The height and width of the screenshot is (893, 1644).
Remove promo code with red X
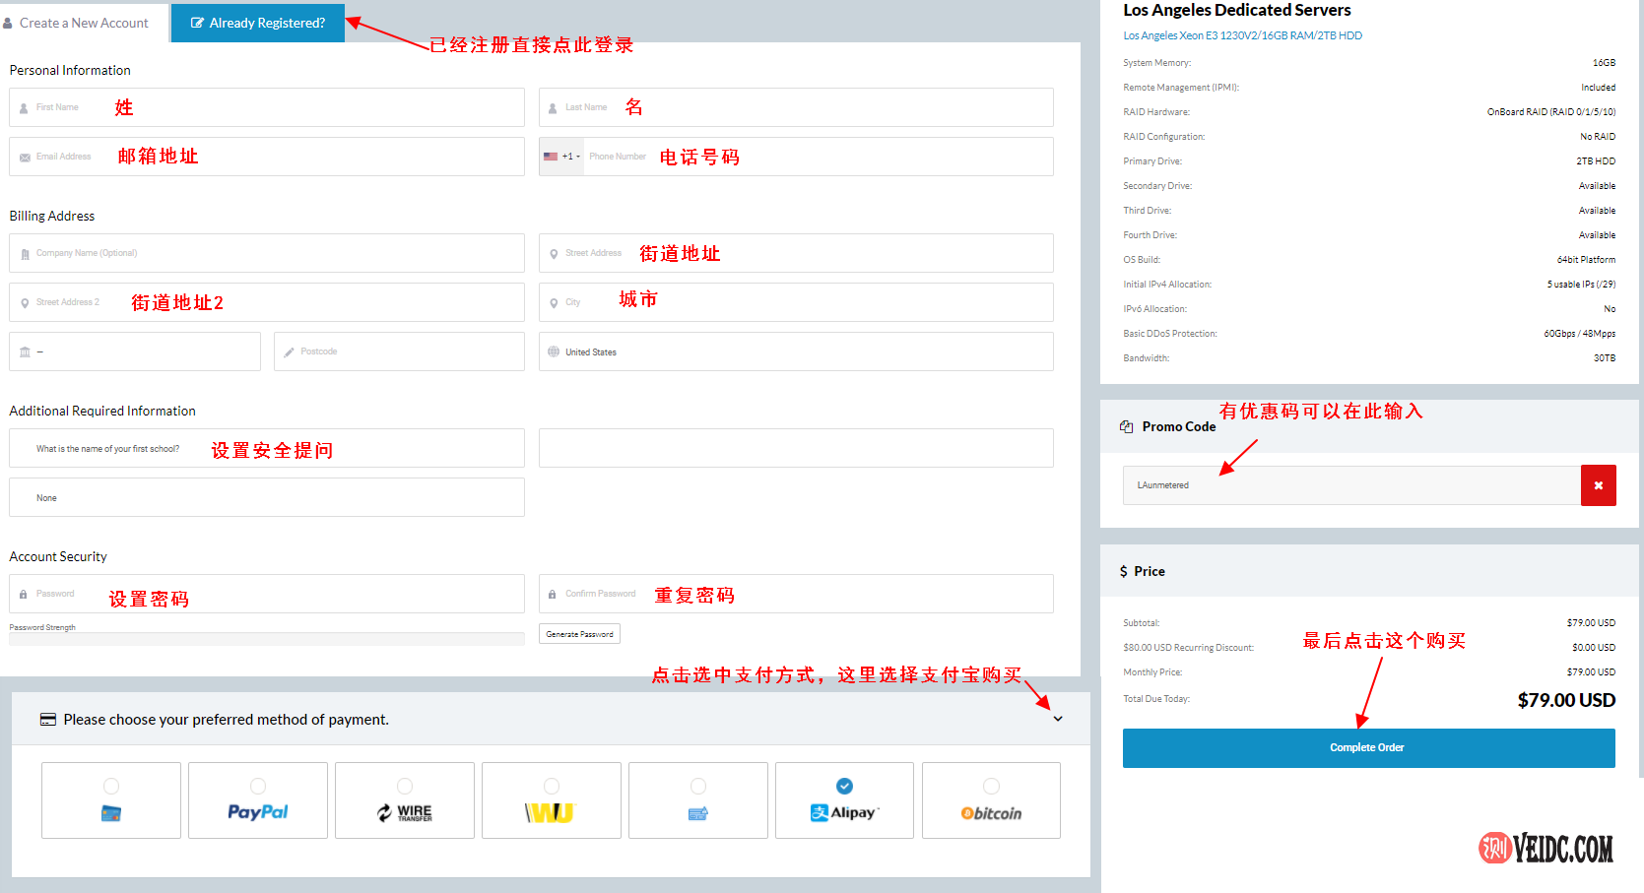[x=1598, y=485]
